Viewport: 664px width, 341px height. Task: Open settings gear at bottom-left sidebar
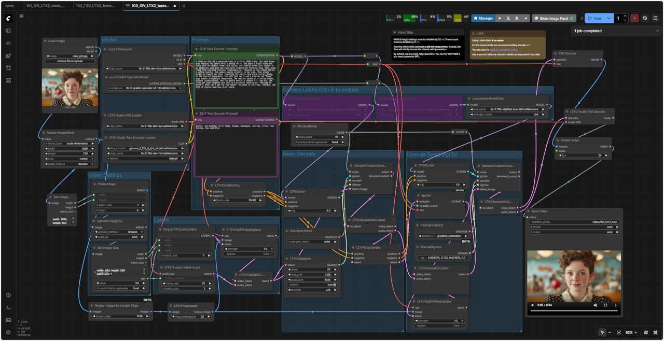tap(8, 332)
